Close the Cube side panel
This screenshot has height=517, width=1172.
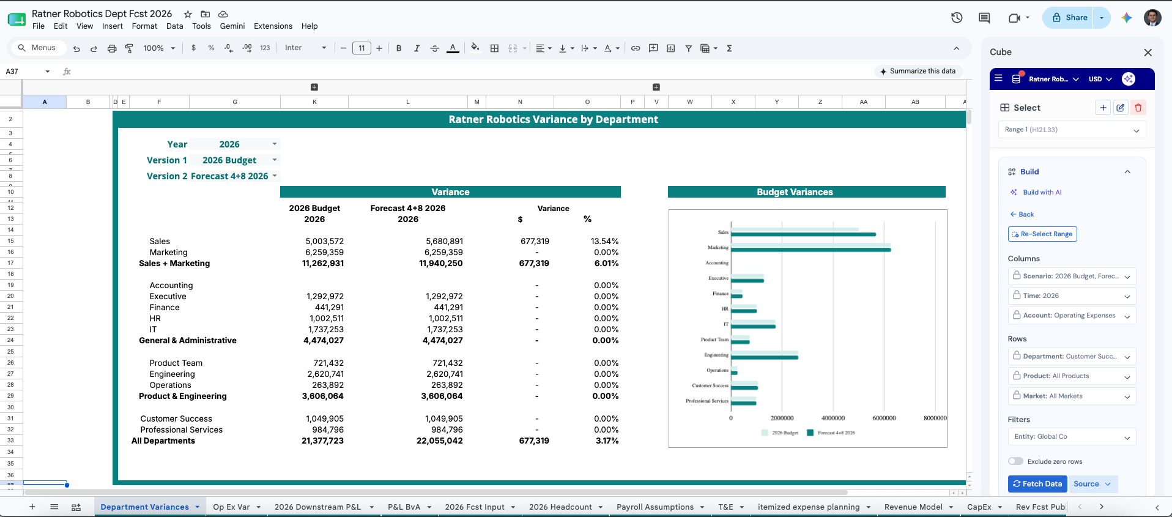point(1148,53)
